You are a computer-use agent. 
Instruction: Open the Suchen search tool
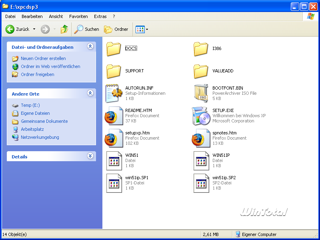(86, 29)
